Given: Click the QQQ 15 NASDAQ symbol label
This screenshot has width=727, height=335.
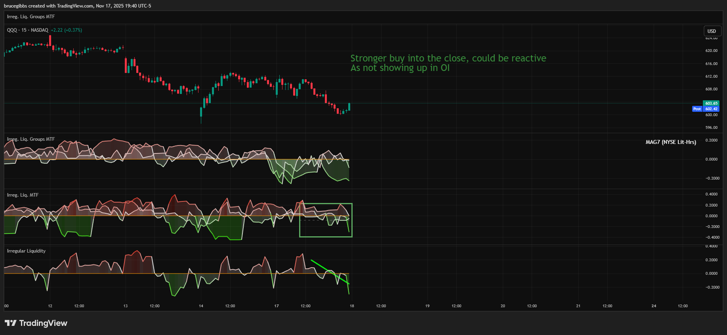Looking at the screenshot, I should click(27, 30).
